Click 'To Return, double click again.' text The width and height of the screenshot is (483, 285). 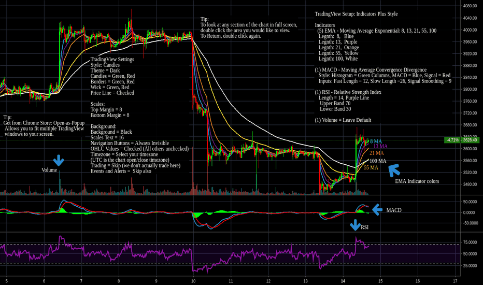[x=231, y=36]
